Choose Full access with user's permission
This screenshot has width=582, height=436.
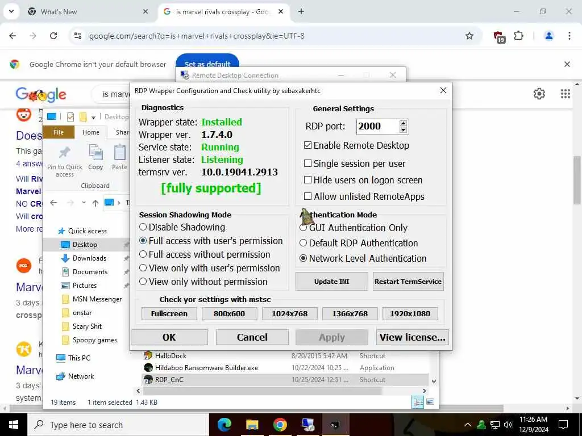click(143, 241)
